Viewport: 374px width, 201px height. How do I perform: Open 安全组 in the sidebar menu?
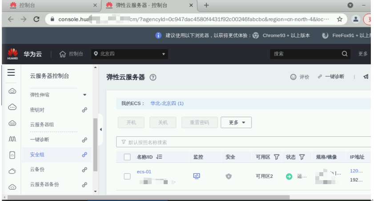pos(37,154)
